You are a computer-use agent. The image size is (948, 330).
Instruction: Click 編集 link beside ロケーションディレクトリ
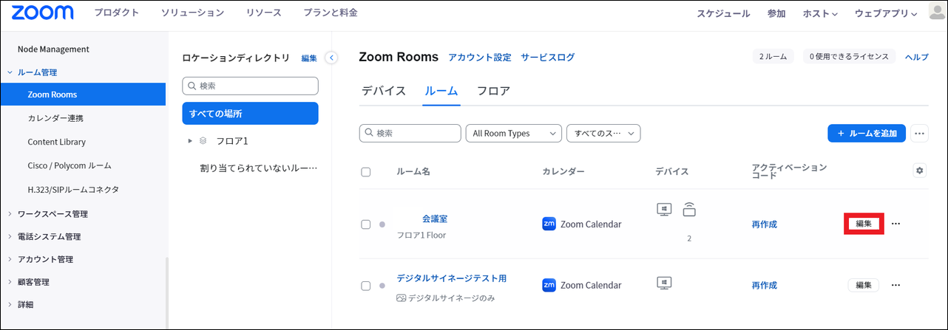pos(309,58)
